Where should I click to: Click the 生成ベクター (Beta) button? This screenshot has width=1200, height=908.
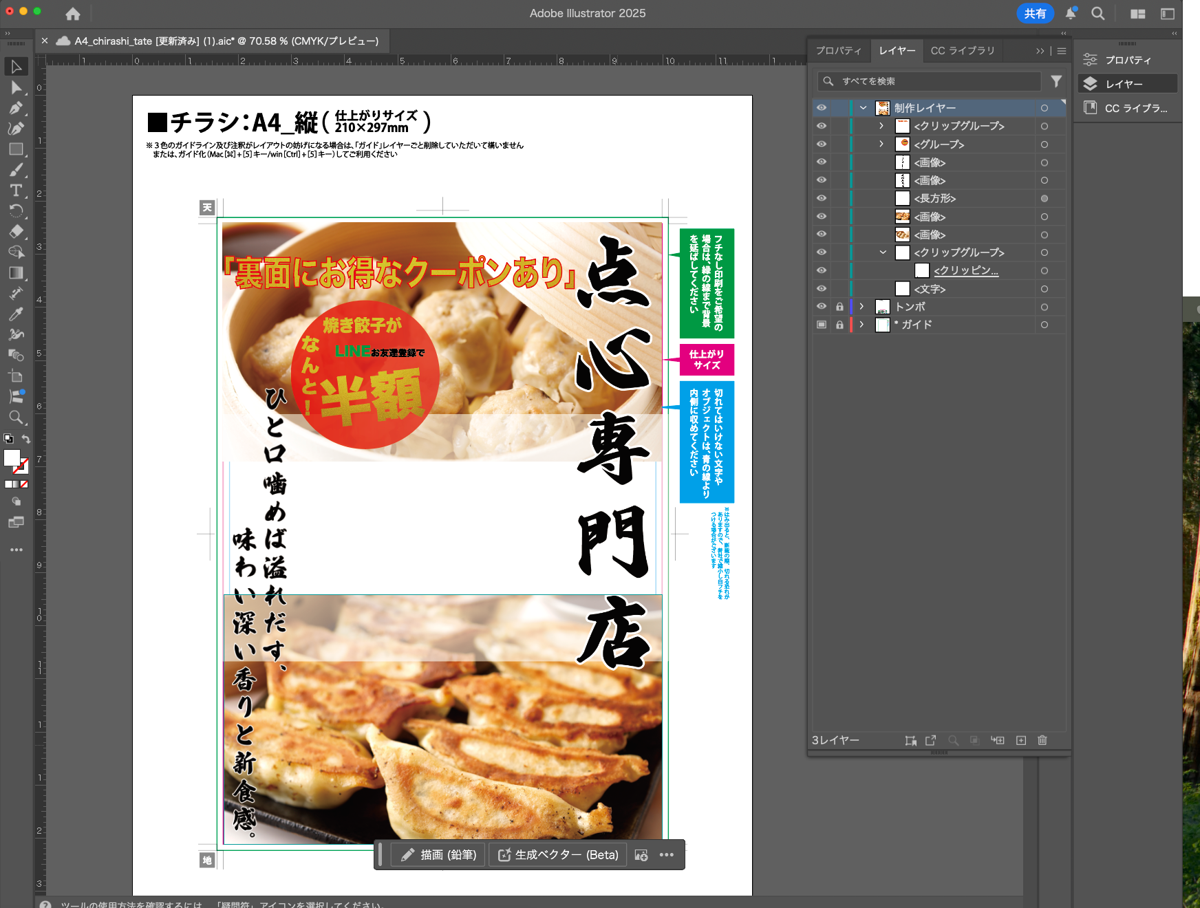point(558,854)
